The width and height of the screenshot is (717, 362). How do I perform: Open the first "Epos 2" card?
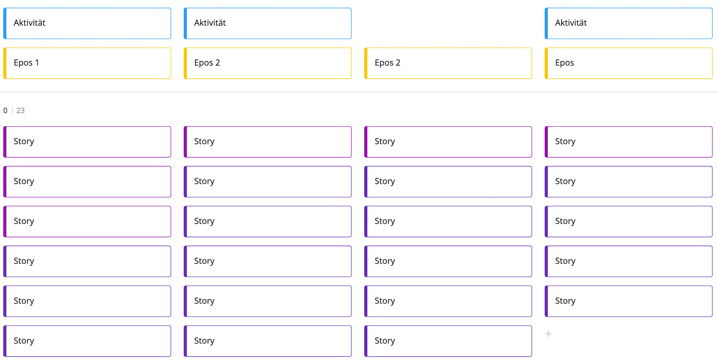[268, 63]
